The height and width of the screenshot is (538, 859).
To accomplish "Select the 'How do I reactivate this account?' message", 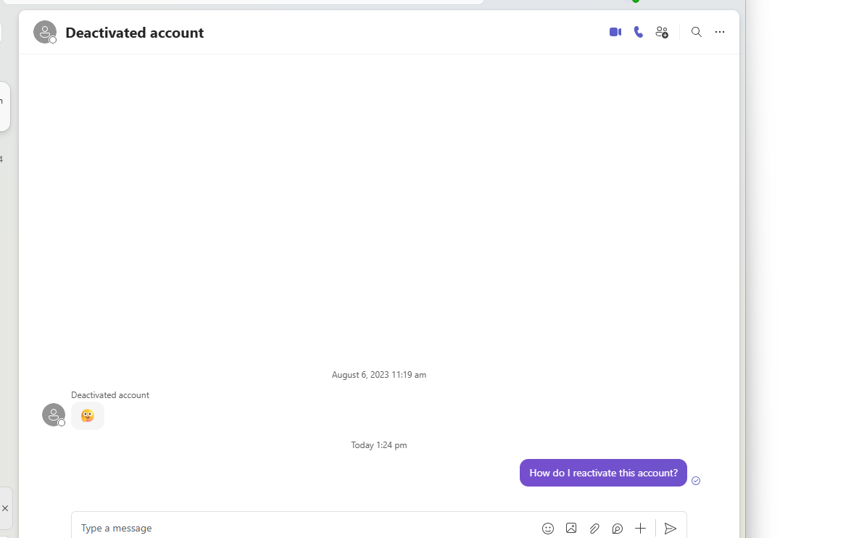I will click(x=603, y=473).
